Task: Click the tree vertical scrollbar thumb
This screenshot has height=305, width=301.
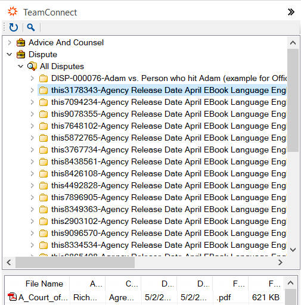Action: [x=293, y=100]
